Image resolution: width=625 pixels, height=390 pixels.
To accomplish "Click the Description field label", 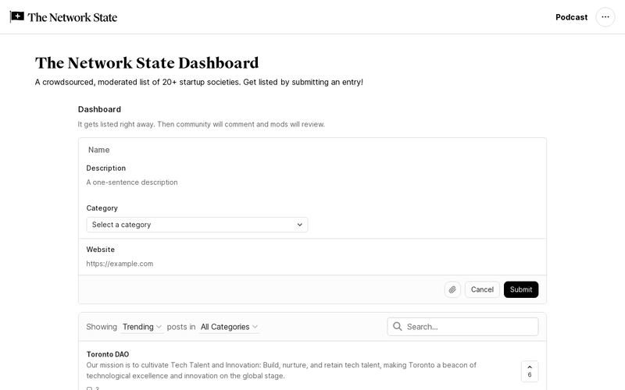I will tap(106, 168).
